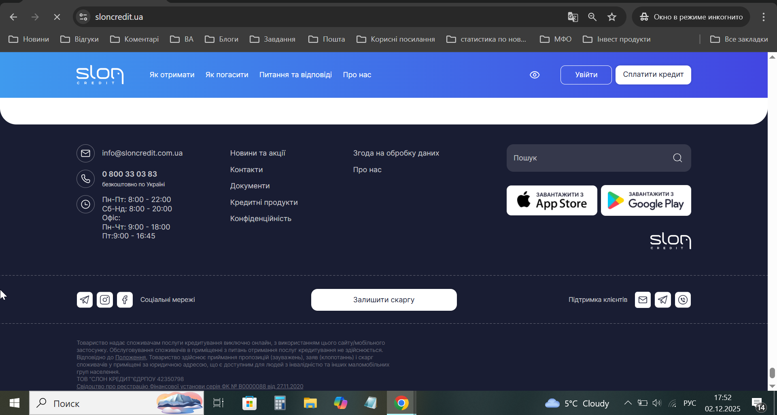Viewport: 777px width, 415px height.
Task: Open the Корисні посилання bookmarks folder
Action: click(x=396, y=39)
